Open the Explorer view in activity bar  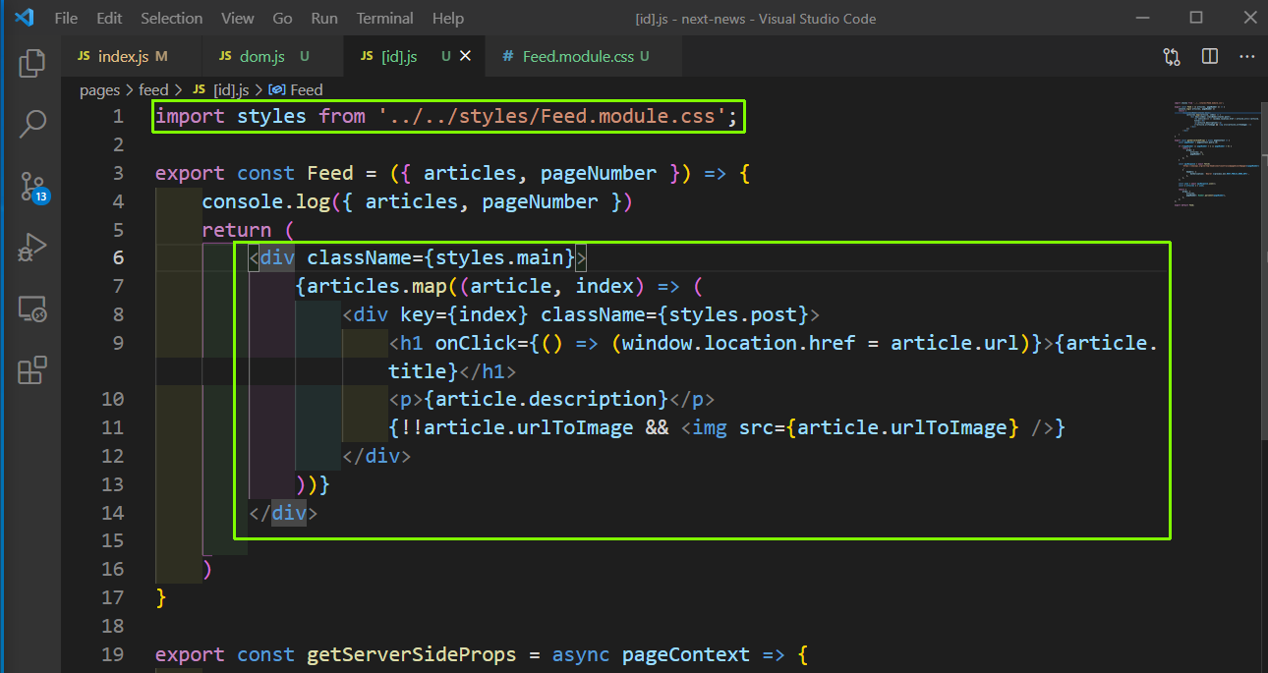[x=31, y=64]
